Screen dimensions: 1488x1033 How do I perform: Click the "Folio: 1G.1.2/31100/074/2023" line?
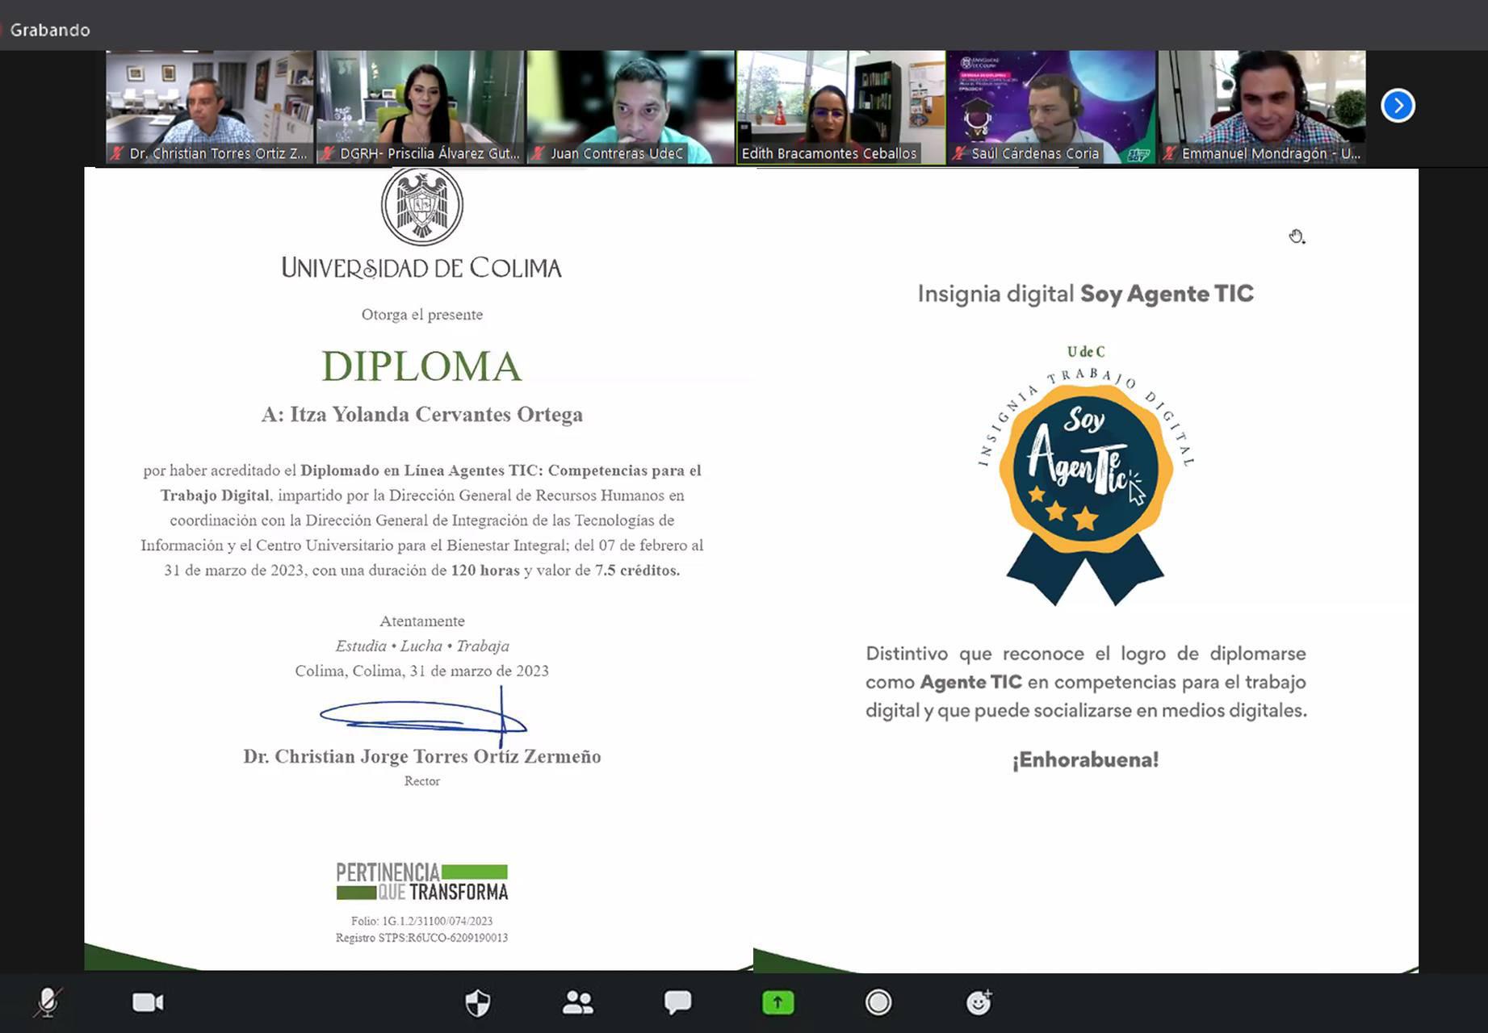pyautogui.click(x=421, y=921)
